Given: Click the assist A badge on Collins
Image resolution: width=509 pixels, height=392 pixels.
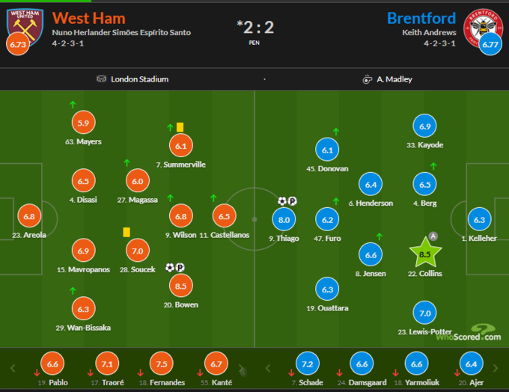Looking at the screenshot, I should (x=433, y=236).
